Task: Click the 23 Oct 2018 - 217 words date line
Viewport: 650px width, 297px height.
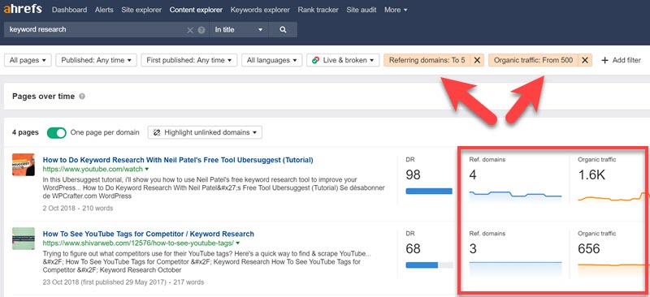Action: (x=123, y=282)
